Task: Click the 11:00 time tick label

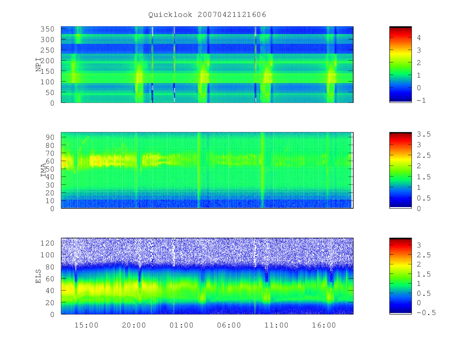Action: click(x=277, y=325)
